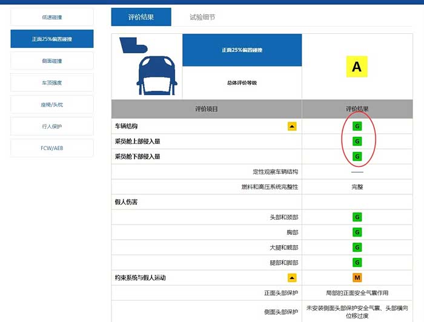
Task: Select 正面25%偏置碰撞 in the sidebar
Action: coord(52,39)
